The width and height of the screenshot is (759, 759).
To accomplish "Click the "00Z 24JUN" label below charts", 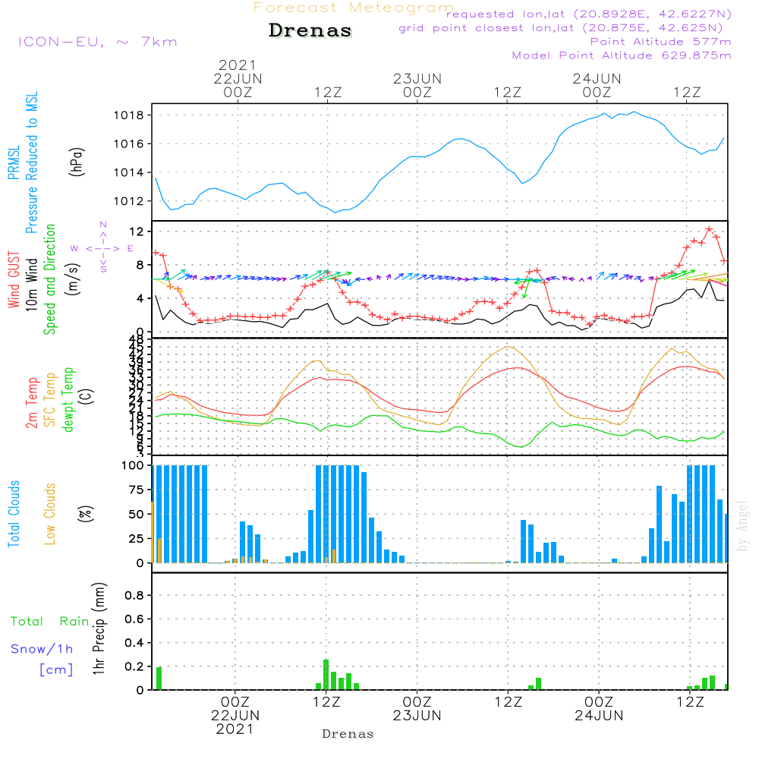I will coord(600,709).
